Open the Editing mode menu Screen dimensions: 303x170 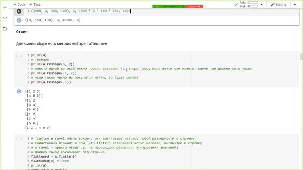point(278,4)
